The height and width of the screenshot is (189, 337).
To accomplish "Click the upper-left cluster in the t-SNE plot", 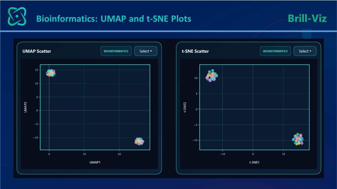I will [212, 76].
